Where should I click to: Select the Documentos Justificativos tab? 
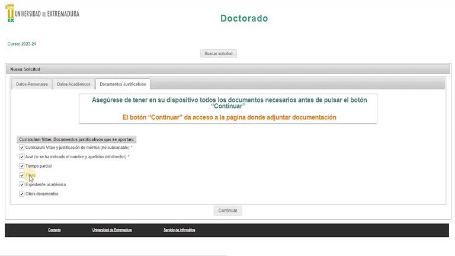(123, 84)
